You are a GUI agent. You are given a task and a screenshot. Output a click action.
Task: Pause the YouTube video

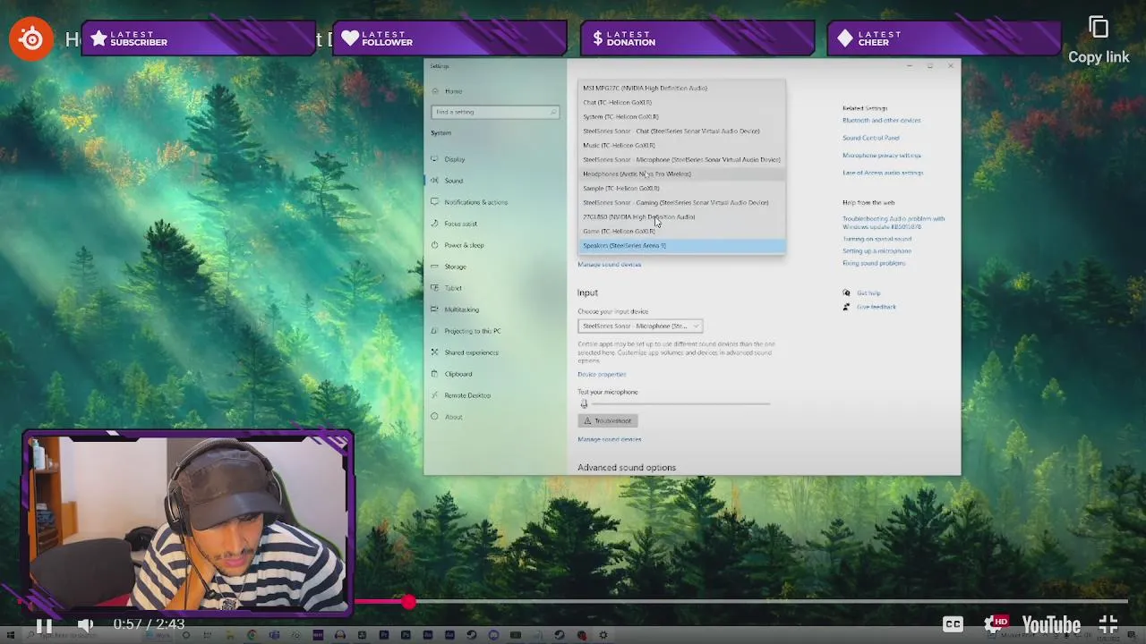point(43,625)
